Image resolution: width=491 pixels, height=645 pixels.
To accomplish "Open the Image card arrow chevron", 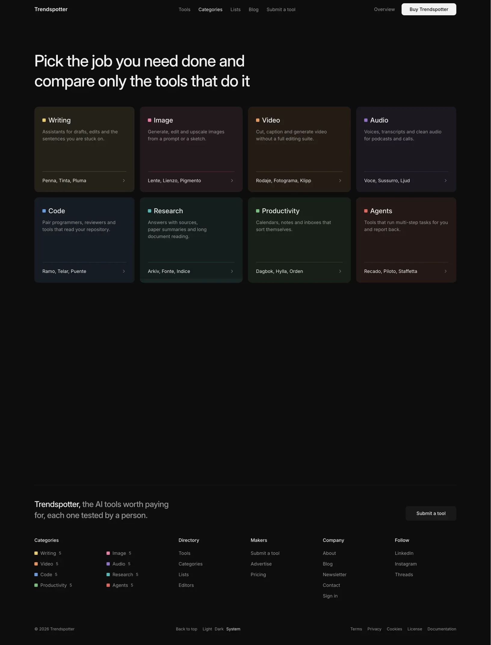I will pos(232,181).
